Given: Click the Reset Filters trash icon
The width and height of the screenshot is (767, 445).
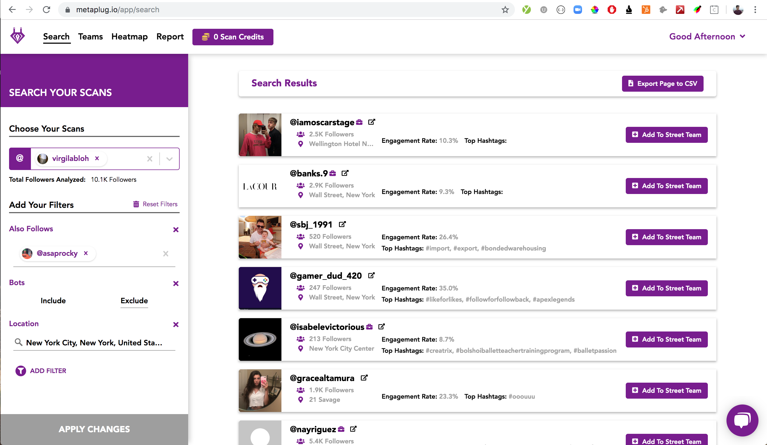Looking at the screenshot, I should point(136,204).
